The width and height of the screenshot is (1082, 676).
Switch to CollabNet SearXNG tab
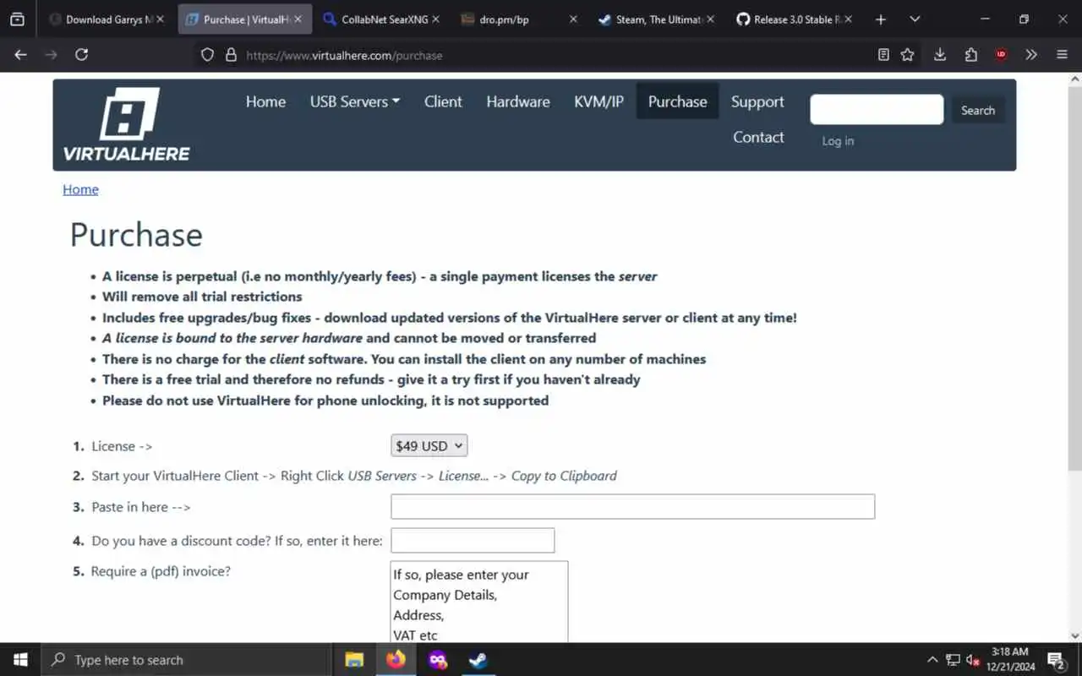381,19
